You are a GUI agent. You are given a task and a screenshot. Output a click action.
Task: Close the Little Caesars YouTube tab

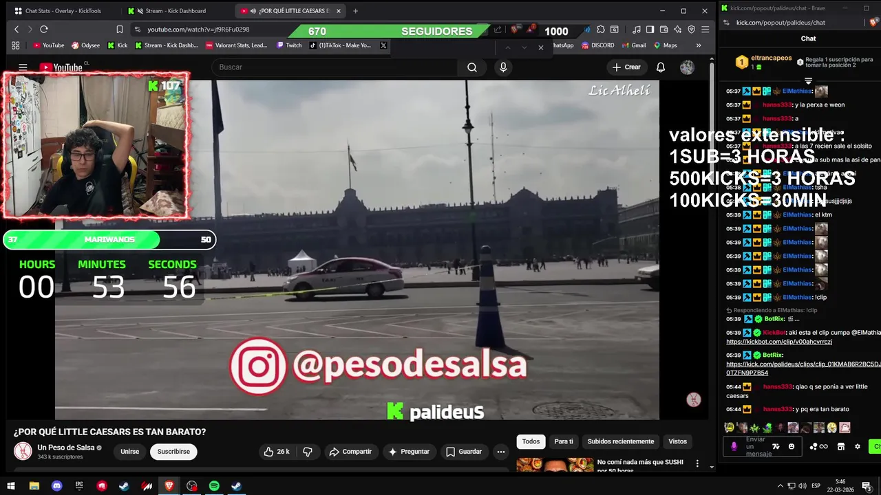(x=339, y=11)
